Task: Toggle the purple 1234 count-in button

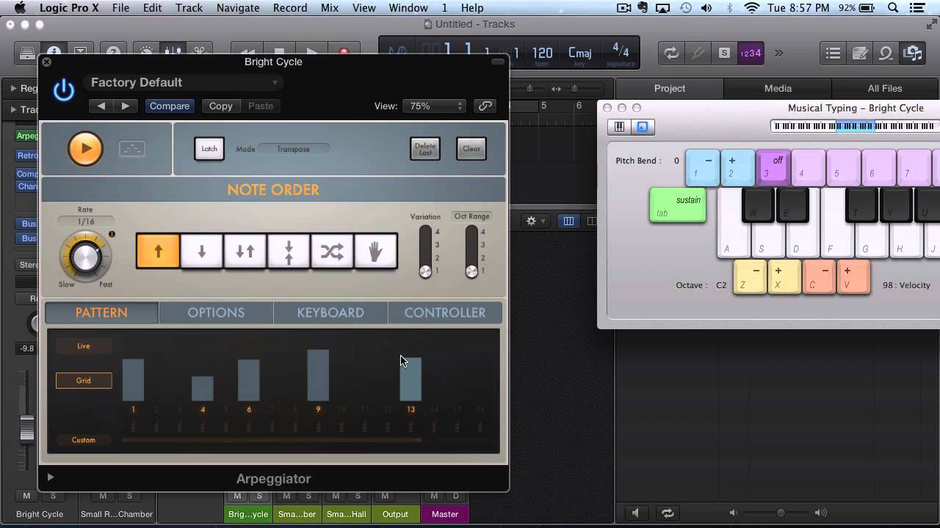Action: [750, 53]
